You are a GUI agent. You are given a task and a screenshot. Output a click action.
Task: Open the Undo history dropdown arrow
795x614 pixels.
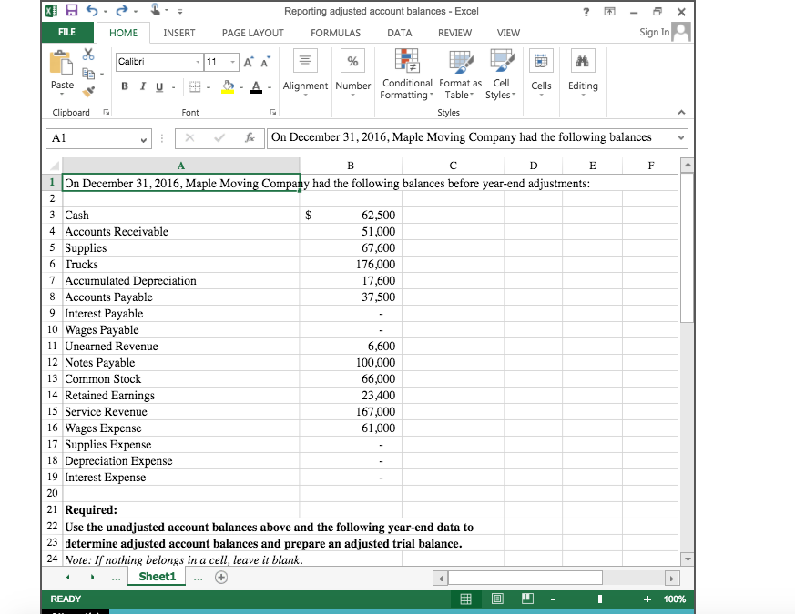[103, 9]
